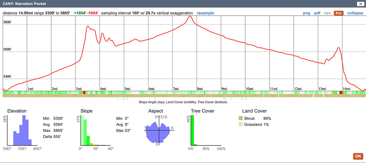Screen dimensions: 366x163
Task: Click the 1mi distance label on chart
Action: 30,89
